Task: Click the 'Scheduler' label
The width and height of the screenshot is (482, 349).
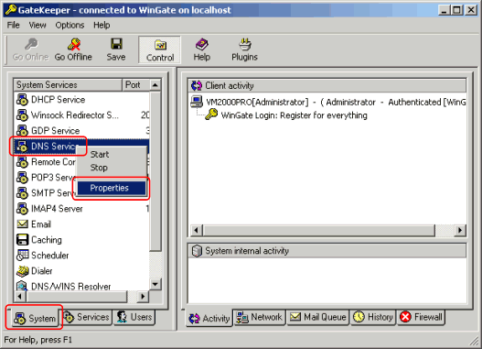Action: tap(49, 256)
